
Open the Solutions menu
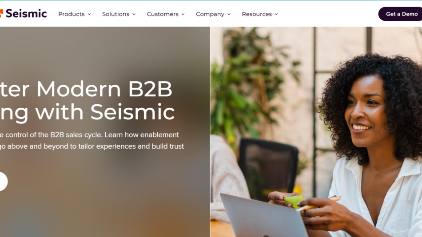pos(116,14)
